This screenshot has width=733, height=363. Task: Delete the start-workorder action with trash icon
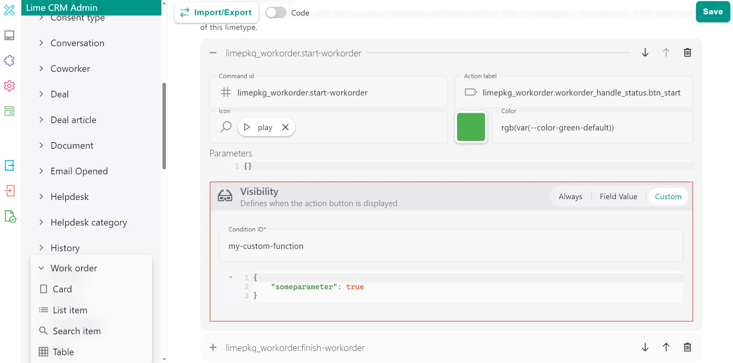(x=687, y=53)
